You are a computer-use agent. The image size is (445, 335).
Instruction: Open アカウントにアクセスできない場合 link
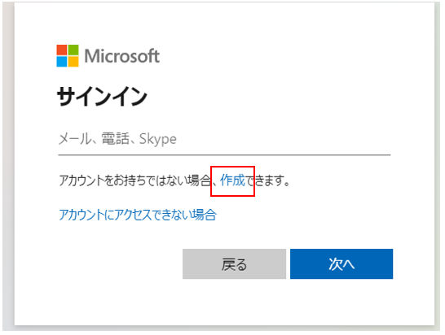click(x=138, y=215)
